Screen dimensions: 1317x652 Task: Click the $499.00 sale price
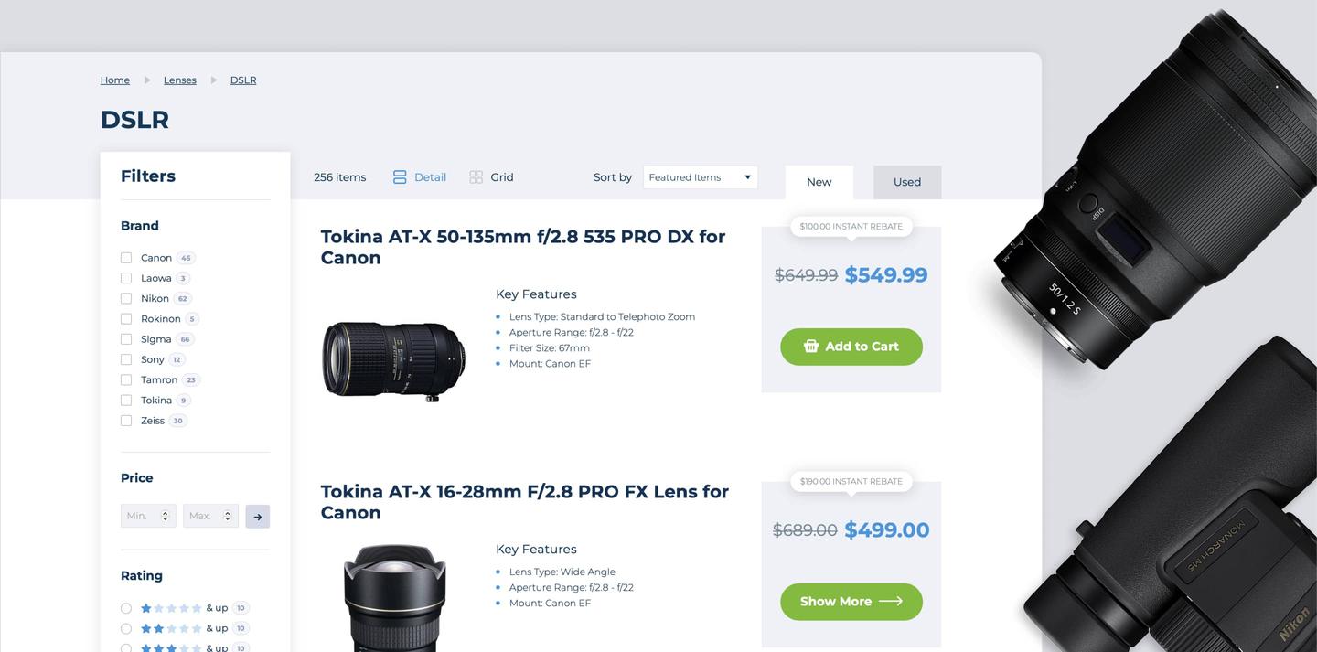[887, 530]
